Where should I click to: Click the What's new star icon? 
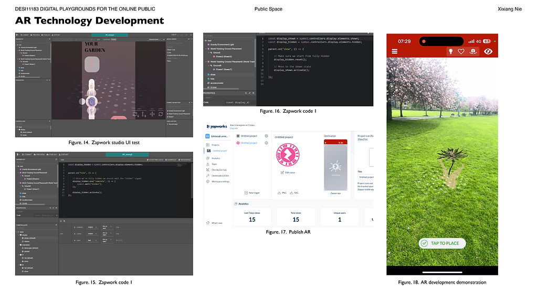coord(207,223)
